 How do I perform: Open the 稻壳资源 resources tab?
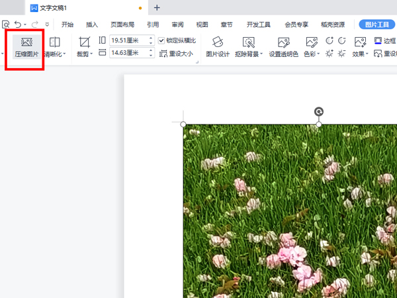pos(333,25)
